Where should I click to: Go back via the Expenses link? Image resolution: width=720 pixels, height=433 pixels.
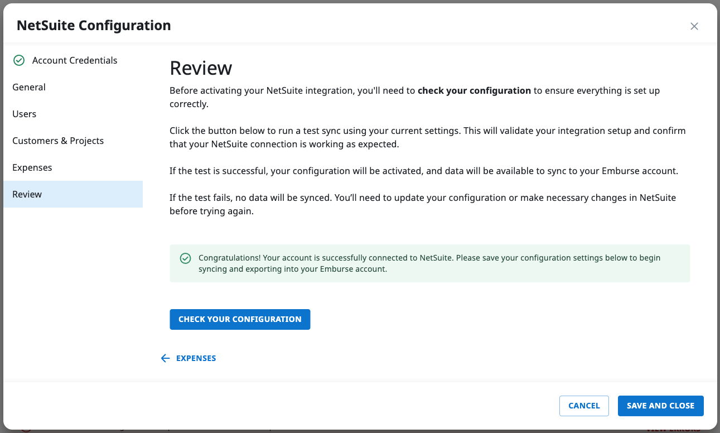tap(196, 358)
